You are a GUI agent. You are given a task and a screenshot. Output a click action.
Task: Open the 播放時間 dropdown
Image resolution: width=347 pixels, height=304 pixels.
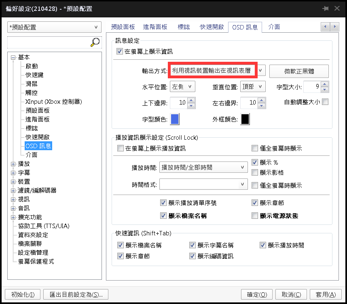[x=203, y=167]
